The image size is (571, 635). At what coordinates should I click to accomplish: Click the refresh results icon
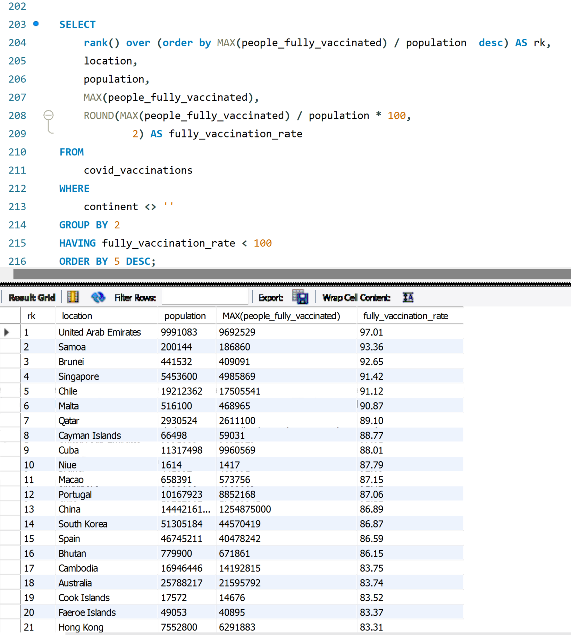(x=98, y=297)
